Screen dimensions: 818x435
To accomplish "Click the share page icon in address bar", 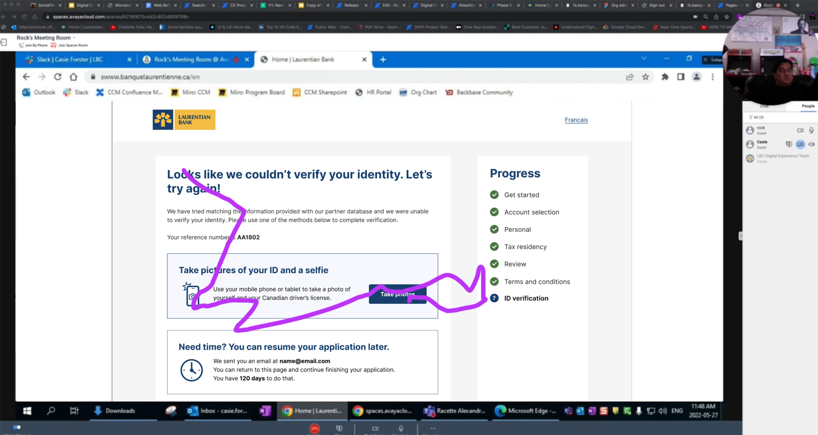I will (630, 77).
